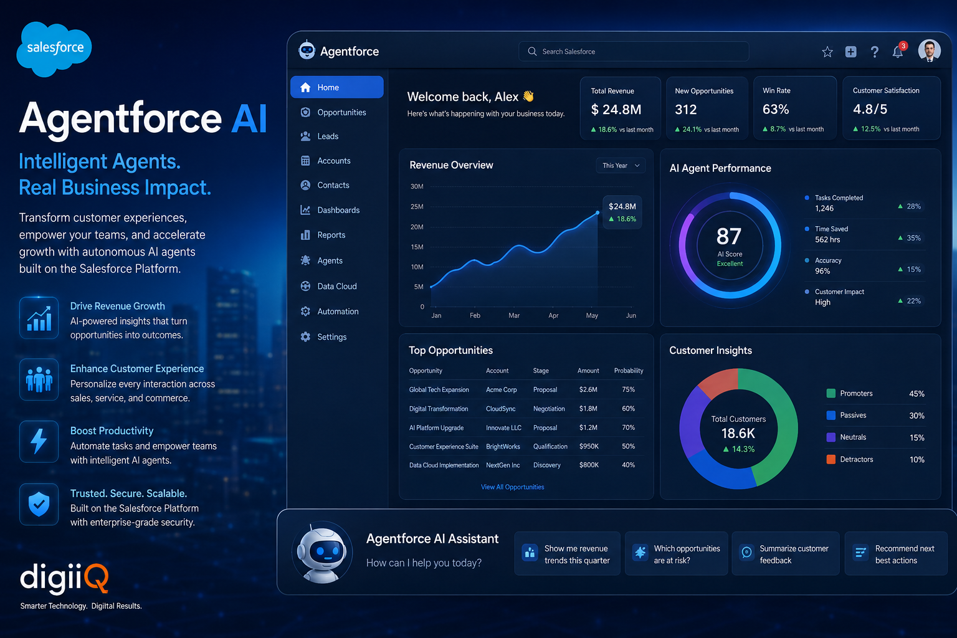Click Recommend next best actions suggestion

pyautogui.click(x=896, y=553)
